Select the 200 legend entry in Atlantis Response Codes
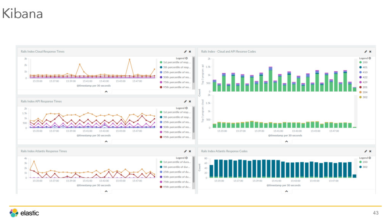The height and width of the screenshot is (220, 391). pyautogui.click(x=364, y=162)
